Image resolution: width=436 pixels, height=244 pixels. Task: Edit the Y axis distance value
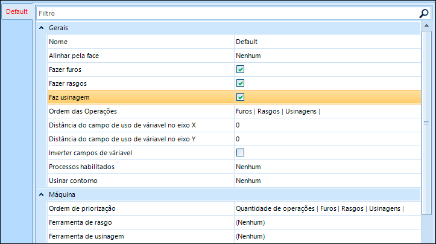(326, 139)
